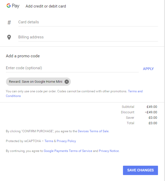Screen dimensions: 165x181
Task: Click the SAVE CHANGES button
Action: (x=140, y=170)
